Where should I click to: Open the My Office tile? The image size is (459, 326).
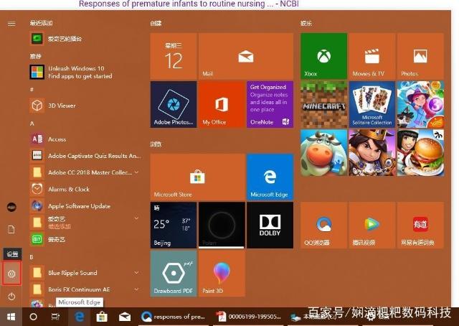point(222,104)
